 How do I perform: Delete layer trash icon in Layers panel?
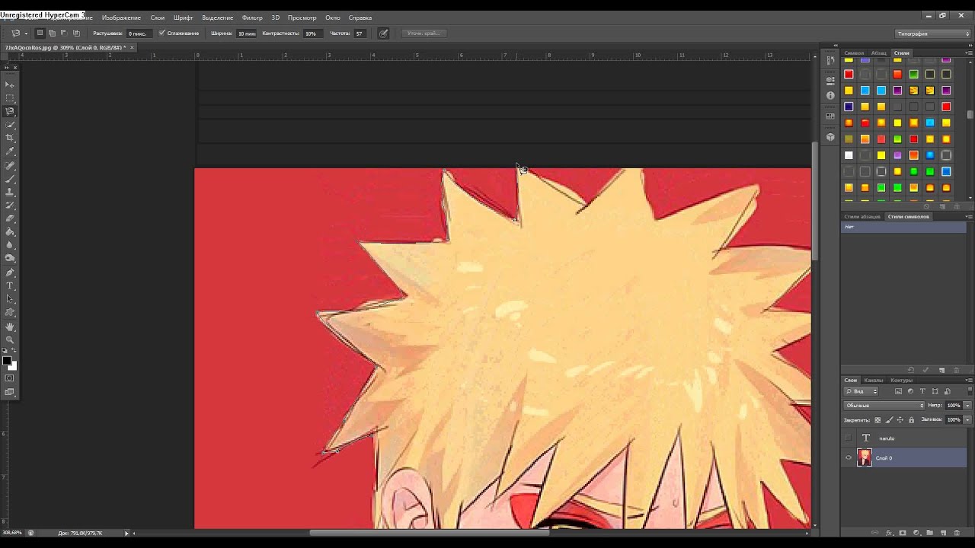(x=957, y=533)
